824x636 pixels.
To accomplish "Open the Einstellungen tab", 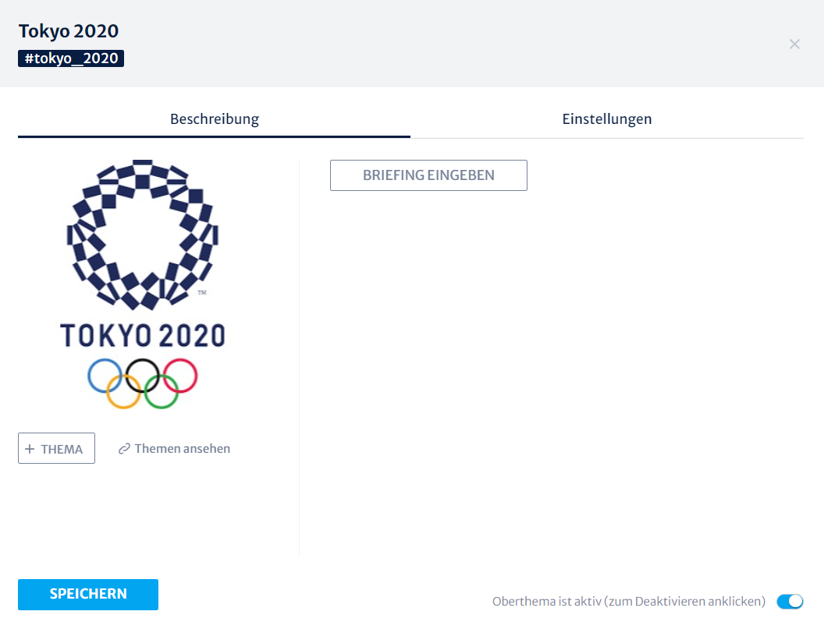I will click(607, 119).
